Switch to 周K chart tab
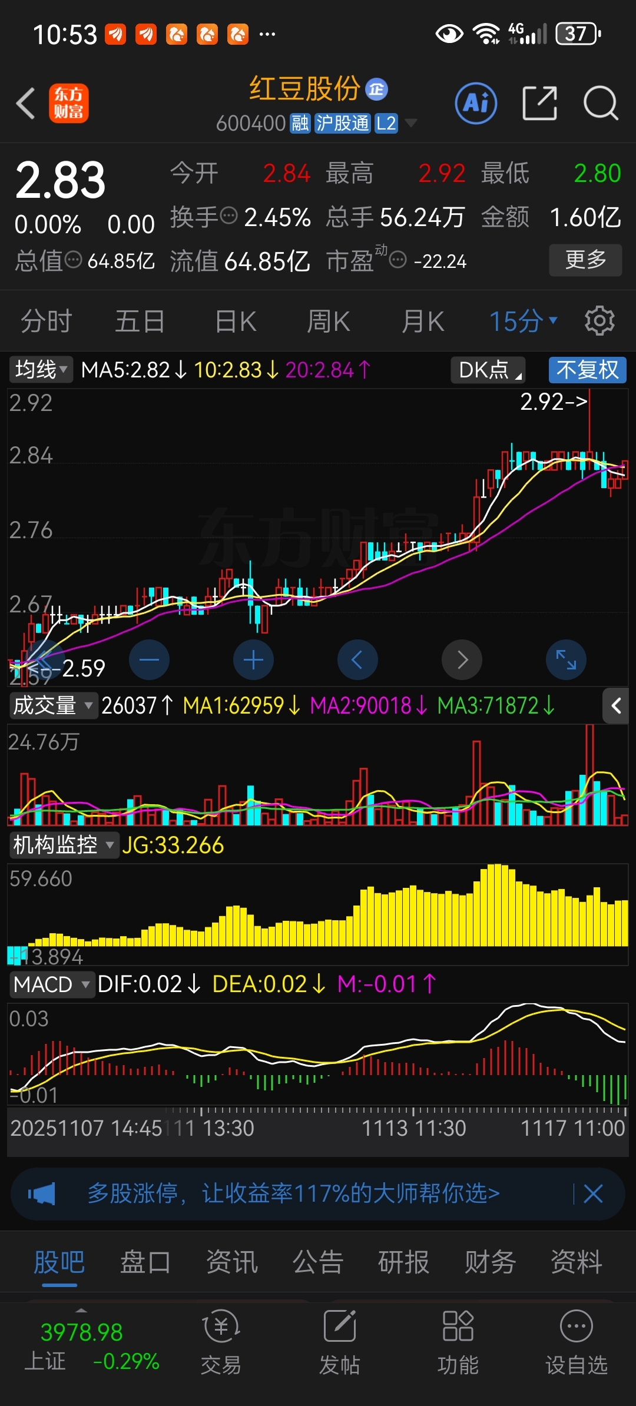The width and height of the screenshot is (636, 1406). click(329, 321)
